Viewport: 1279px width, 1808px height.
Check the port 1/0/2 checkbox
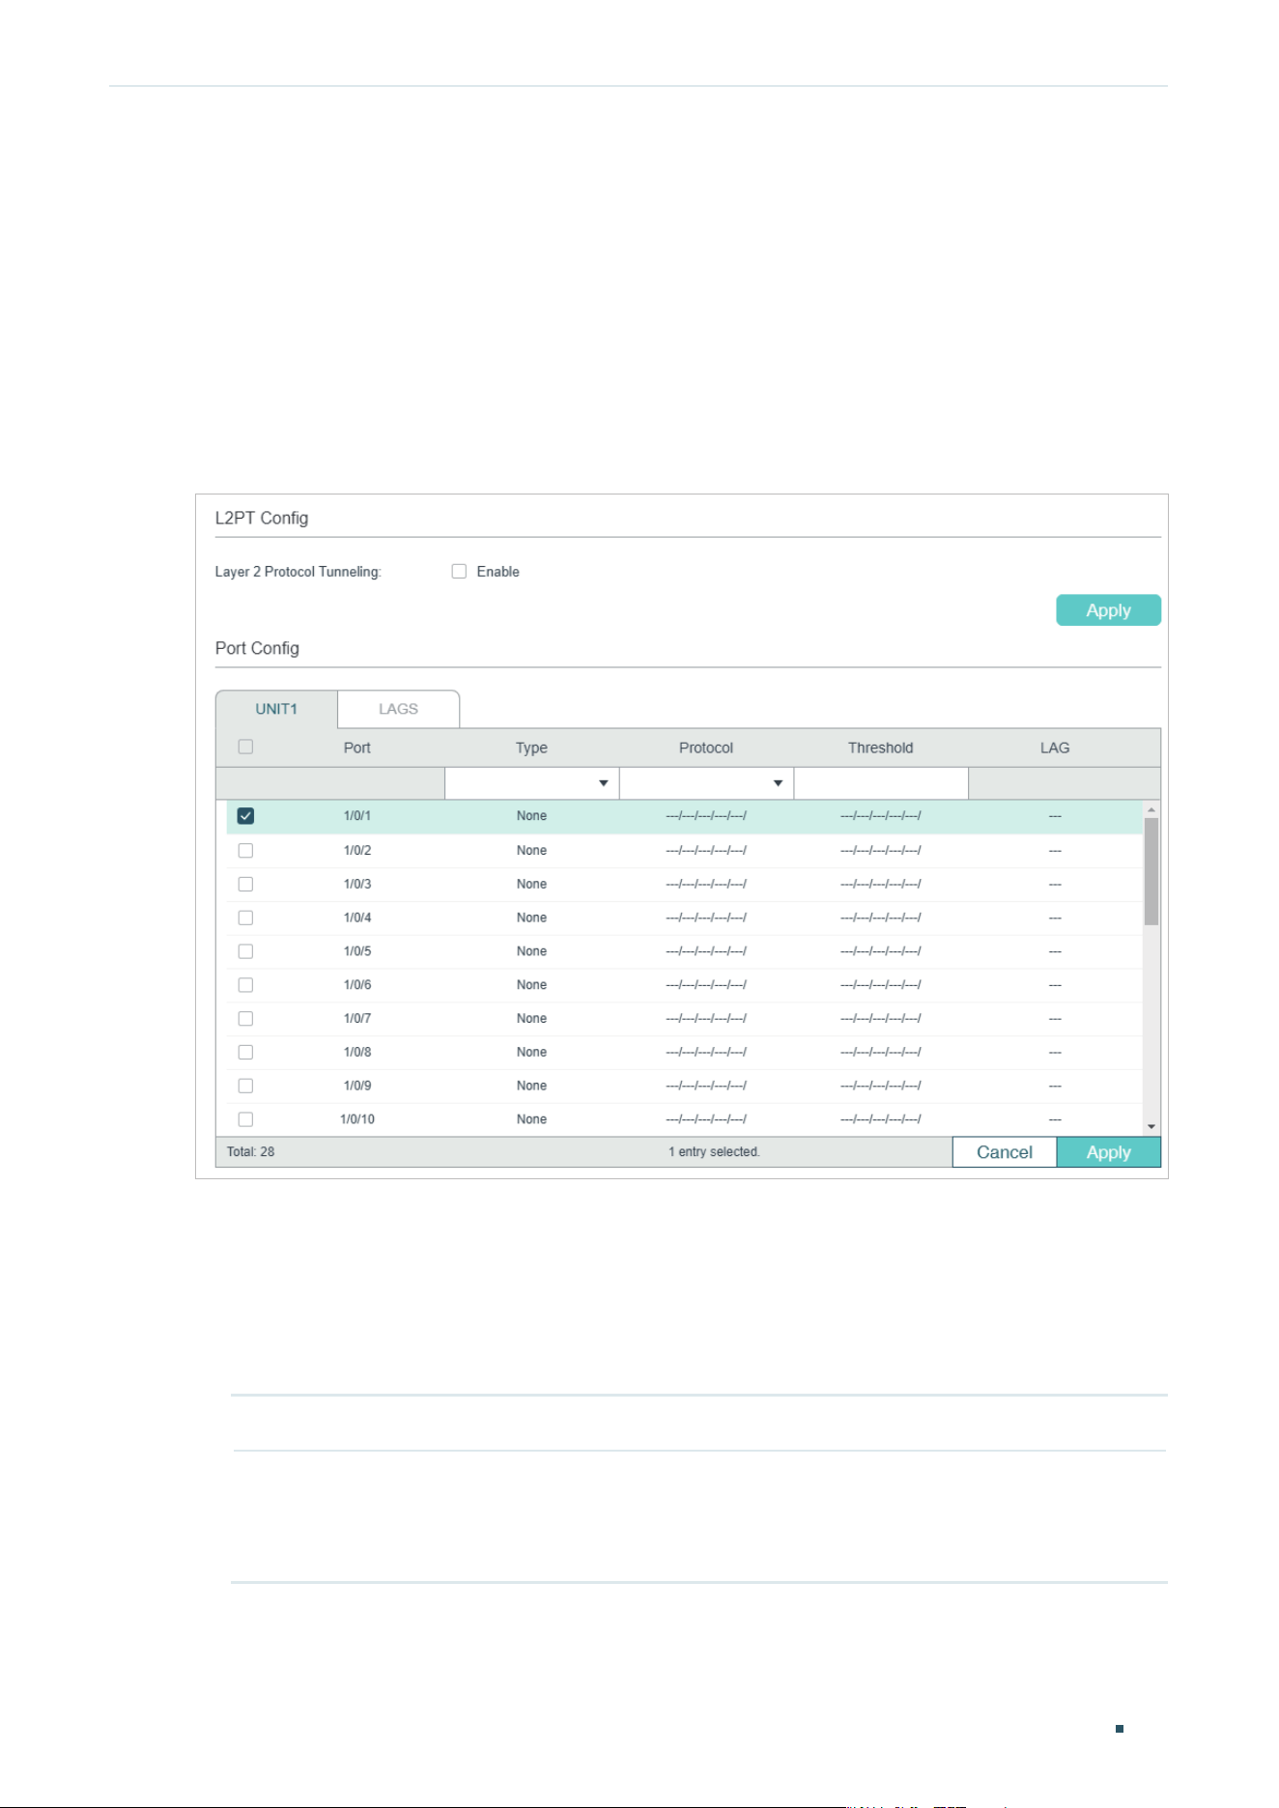(x=245, y=851)
